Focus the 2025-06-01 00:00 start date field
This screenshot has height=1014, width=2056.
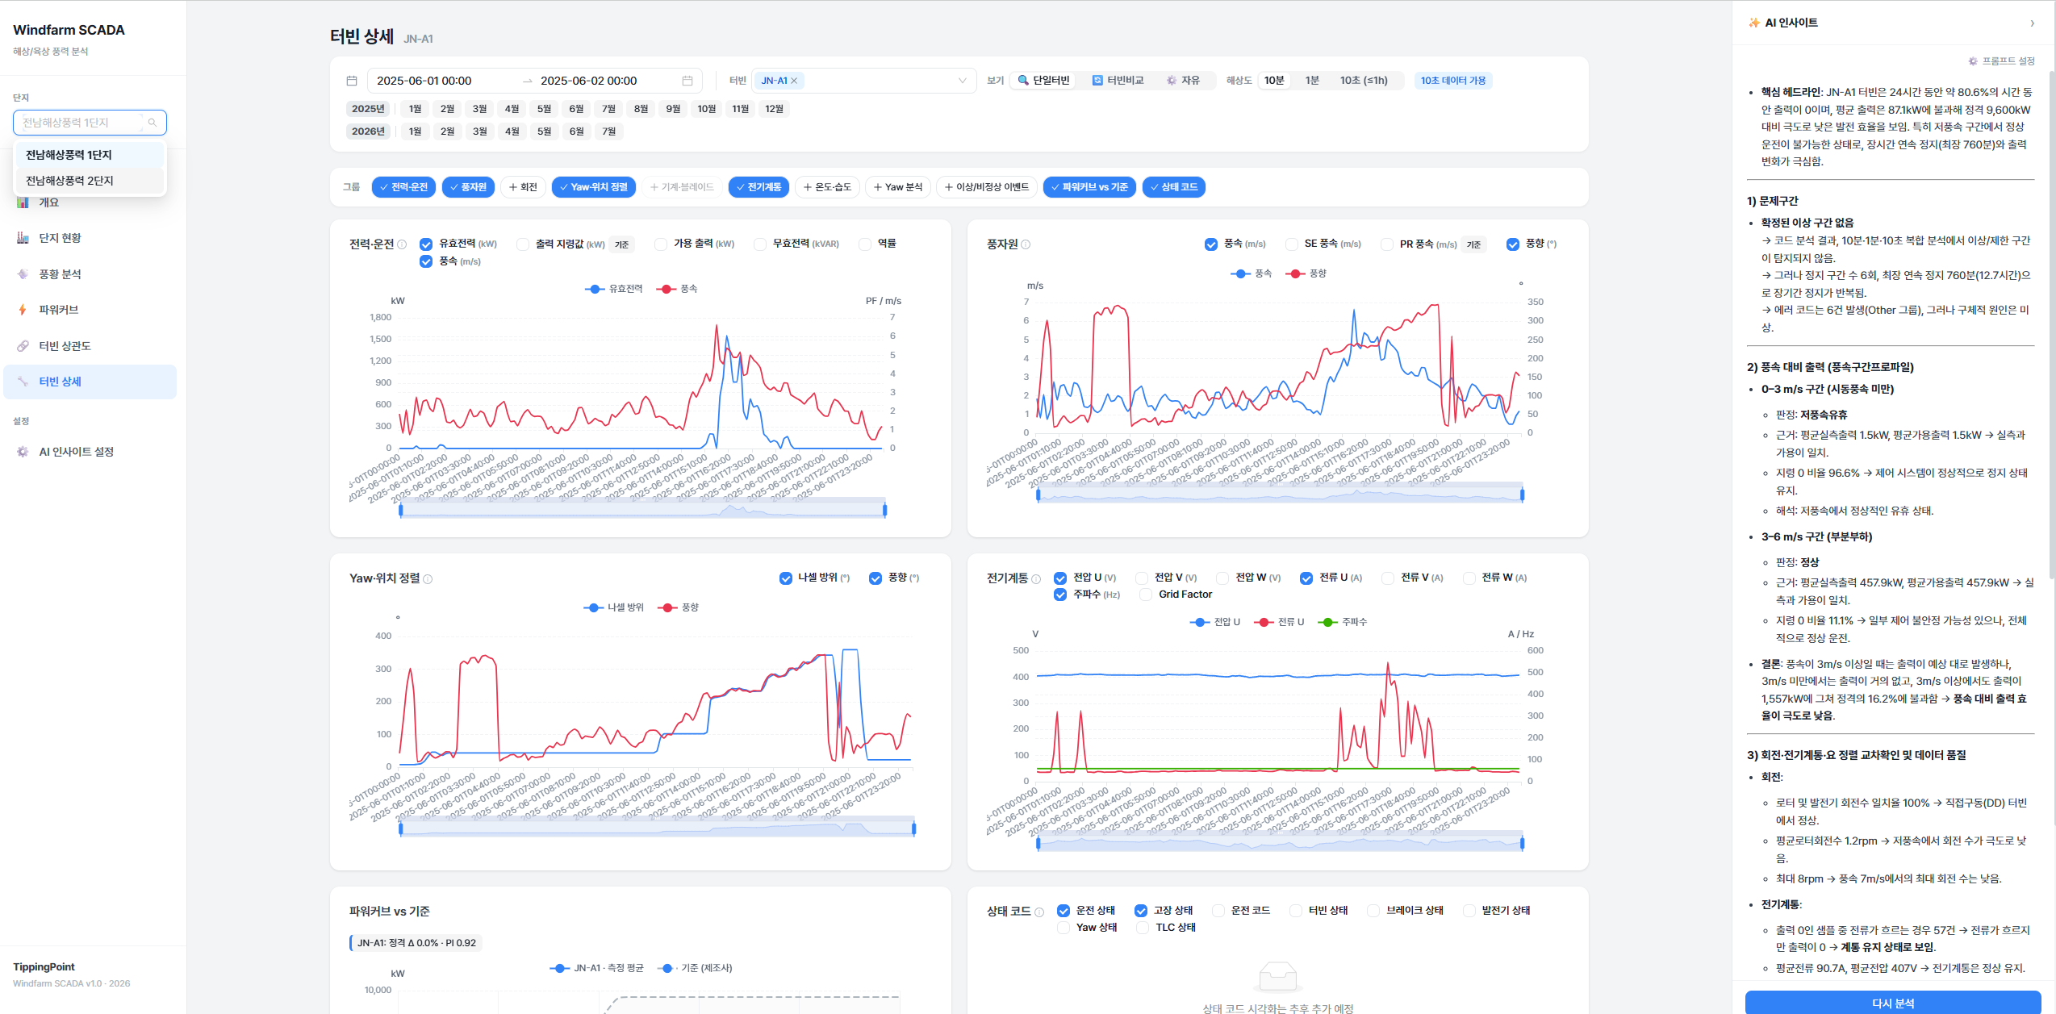coord(444,81)
